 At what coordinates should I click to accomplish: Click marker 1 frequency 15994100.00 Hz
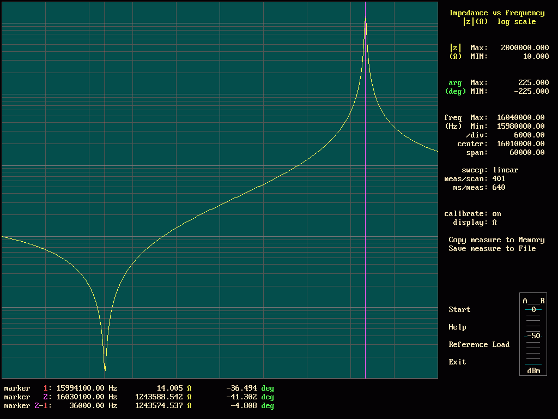87,388
